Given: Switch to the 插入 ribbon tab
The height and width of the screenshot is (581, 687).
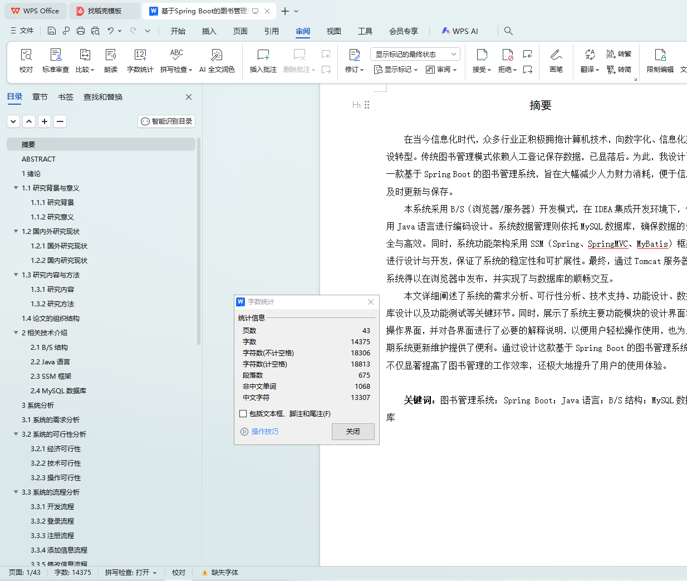Looking at the screenshot, I should 209,31.
